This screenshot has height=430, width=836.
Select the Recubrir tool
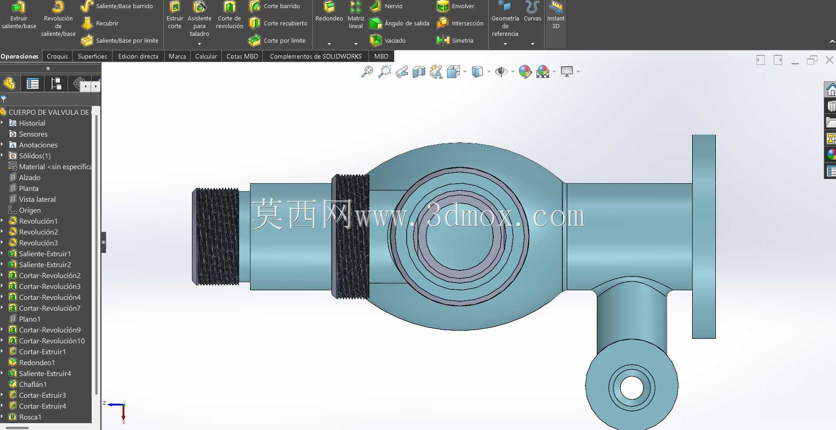[x=100, y=23]
